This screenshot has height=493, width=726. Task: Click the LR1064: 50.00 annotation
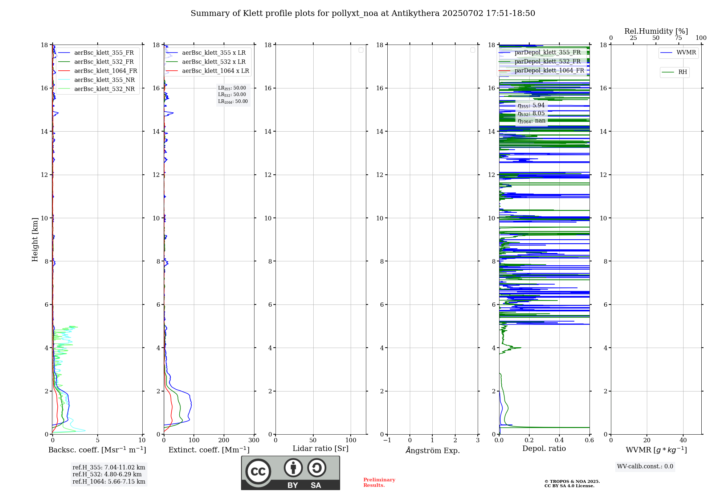pyautogui.click(x=233, y=101)
